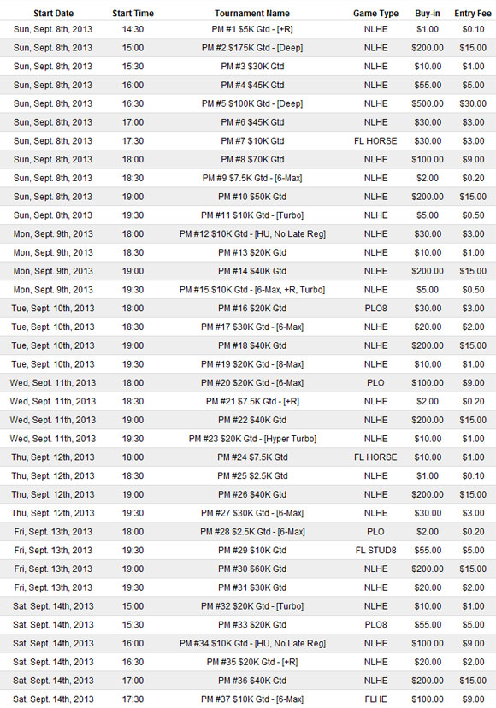Screen dimensions: 496x708
Task: Open PM #20 $20K Gtd - [6-Max] tournament
Action: [x=252, y=383]
